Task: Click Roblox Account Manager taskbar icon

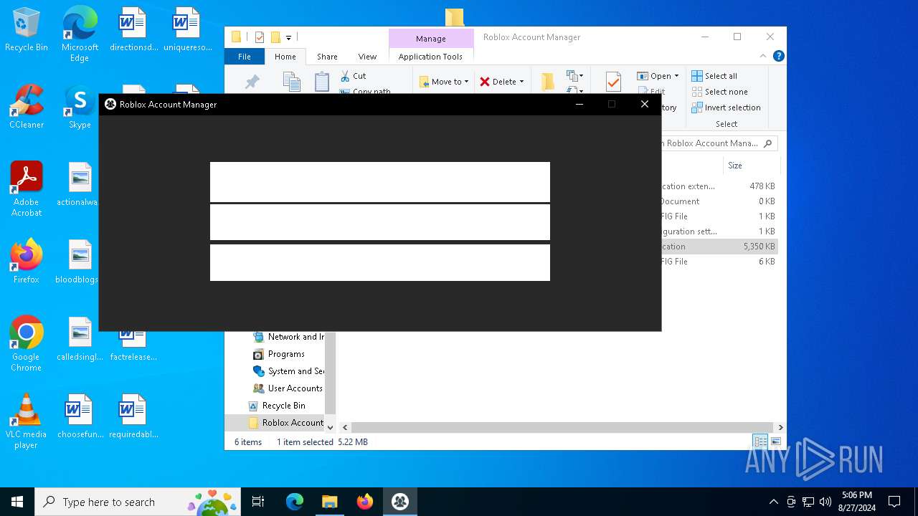Action: (x=400, y=502)
